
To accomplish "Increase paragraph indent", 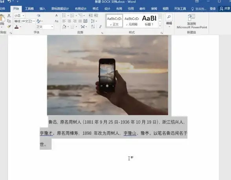I will [96, 15].
